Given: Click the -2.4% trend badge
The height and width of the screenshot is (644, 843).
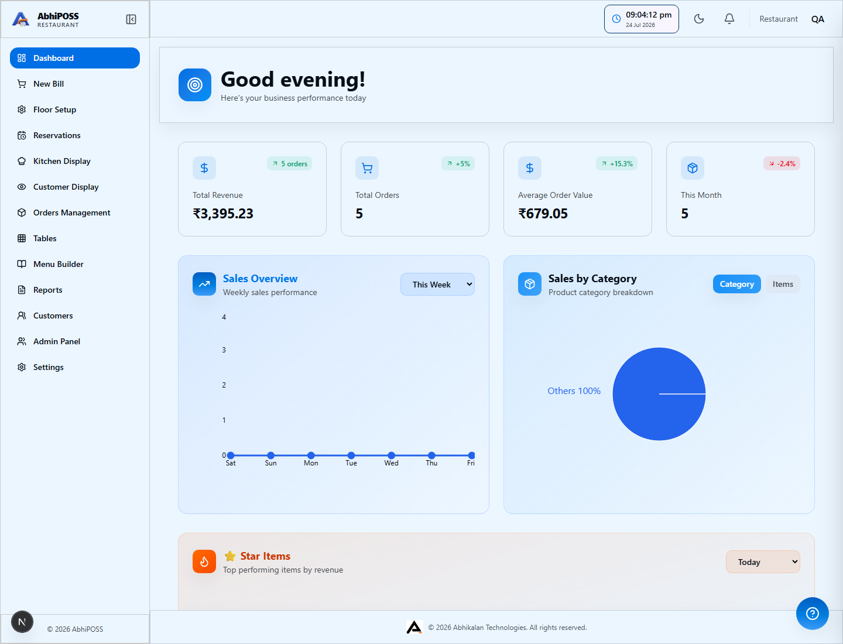Looking at the screenshot, I should (x=782, y=164).
